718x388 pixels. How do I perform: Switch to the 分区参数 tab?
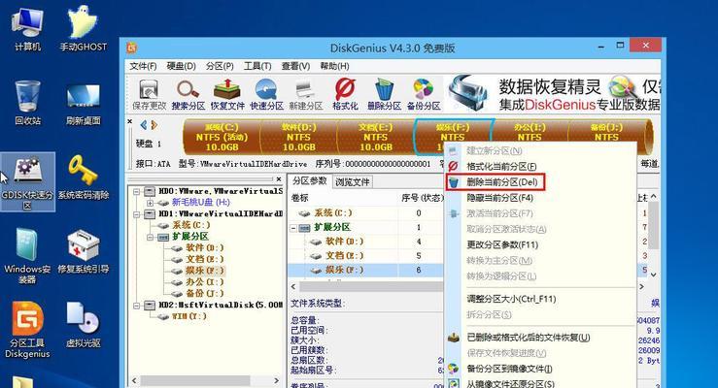coord(310,181)
